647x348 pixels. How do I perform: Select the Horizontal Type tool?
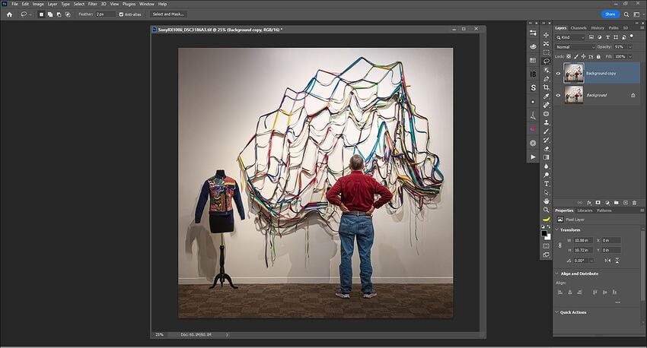pyautogui.click(x=547, y=183)
